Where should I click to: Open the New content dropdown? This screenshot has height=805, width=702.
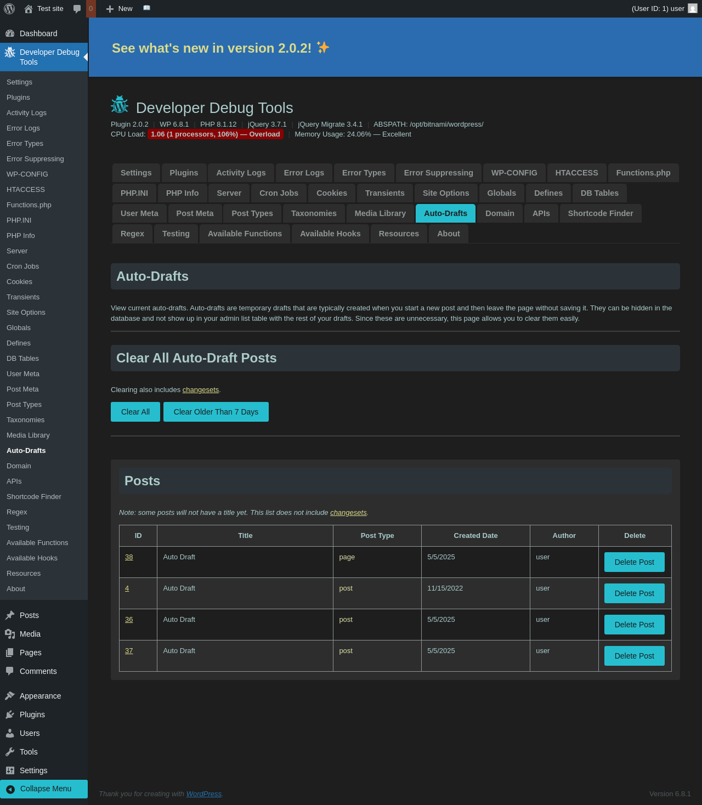coord(120,9)
